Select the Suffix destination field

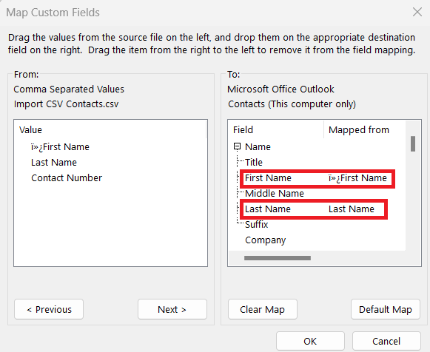pyautogui.click(x=256, y=225)
